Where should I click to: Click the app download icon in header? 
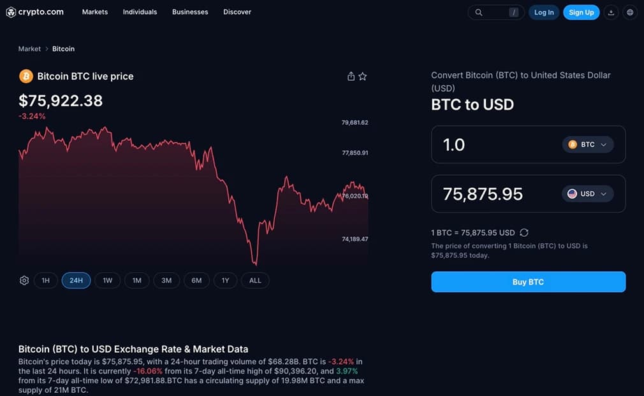click(x=611, y=12)
